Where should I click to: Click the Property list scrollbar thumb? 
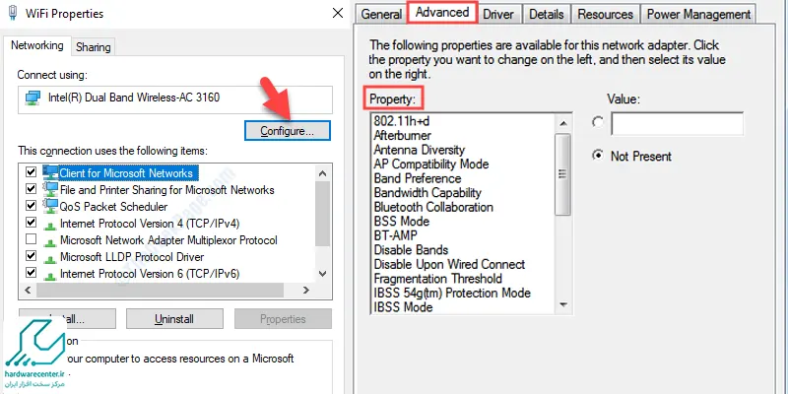[x=562, y=174]
